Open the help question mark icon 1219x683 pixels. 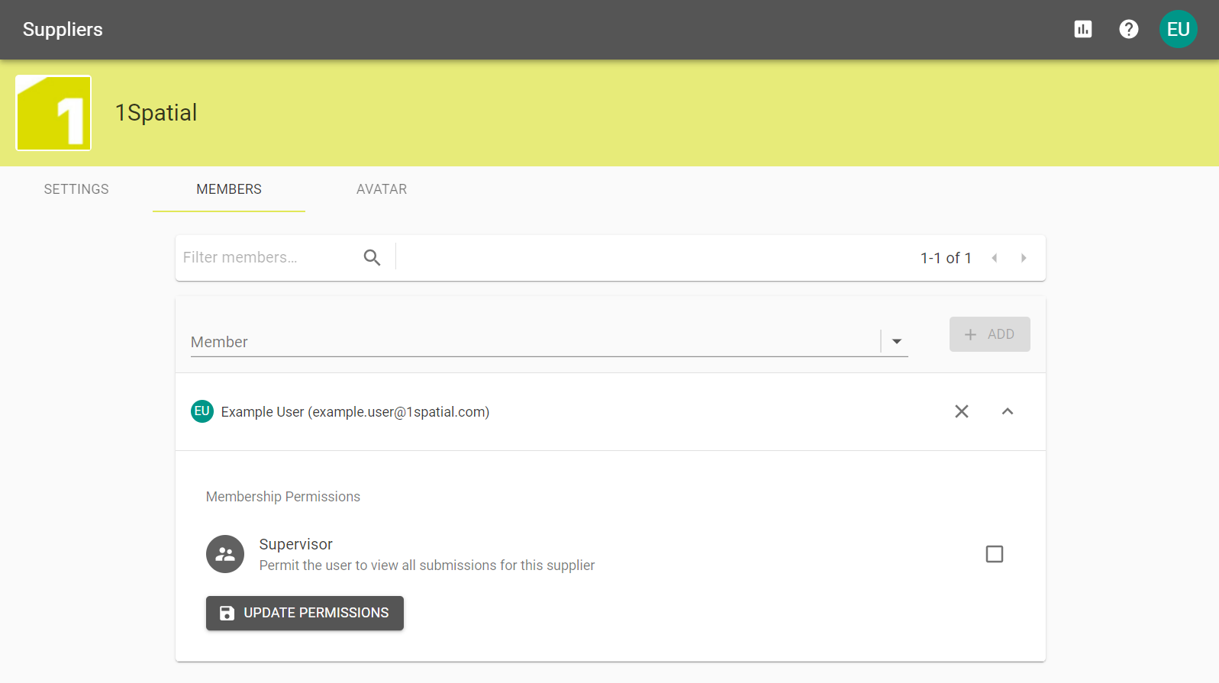pyautogui.click(x=1128, y=29)
